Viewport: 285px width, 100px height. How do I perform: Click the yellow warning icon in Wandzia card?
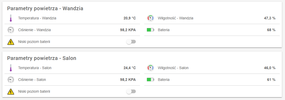click(x=11, y=42)
